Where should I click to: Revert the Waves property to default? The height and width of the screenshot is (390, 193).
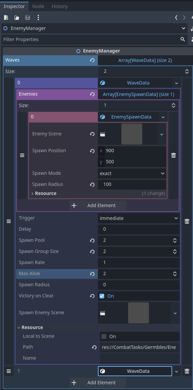[x=92, y=60]
